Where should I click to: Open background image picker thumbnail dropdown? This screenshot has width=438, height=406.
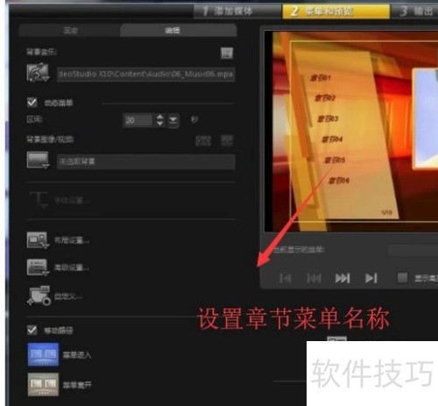point(38,160)
